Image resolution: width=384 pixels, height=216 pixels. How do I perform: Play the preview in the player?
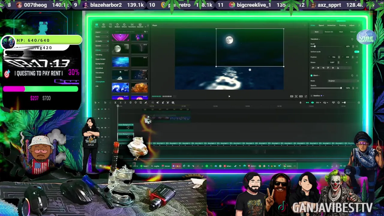point(229,96)
